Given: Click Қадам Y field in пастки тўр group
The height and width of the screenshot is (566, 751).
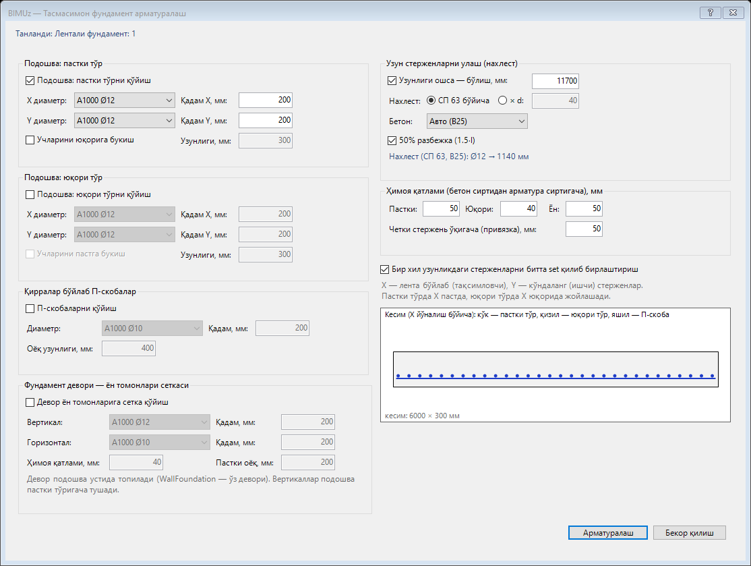Looking at the screenshot, I should point(266,120).
